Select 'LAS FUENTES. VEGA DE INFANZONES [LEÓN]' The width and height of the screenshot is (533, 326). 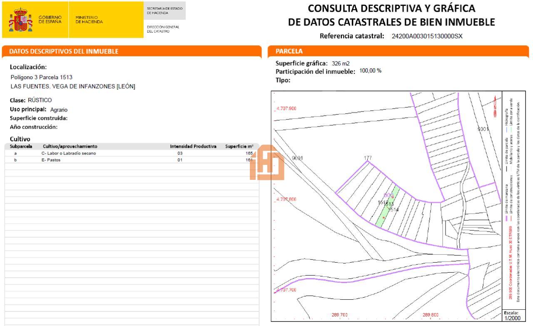point(73,86)
